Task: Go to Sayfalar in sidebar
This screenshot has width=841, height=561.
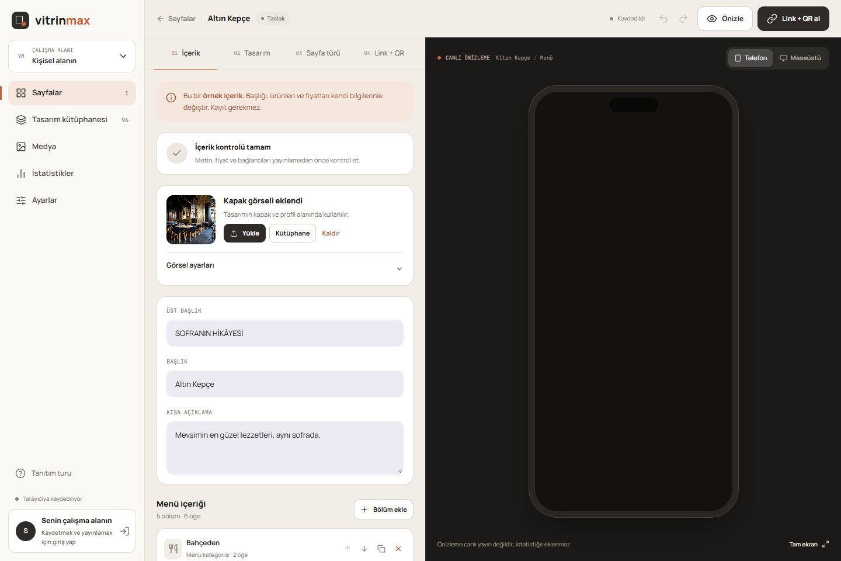Action: 72,93
